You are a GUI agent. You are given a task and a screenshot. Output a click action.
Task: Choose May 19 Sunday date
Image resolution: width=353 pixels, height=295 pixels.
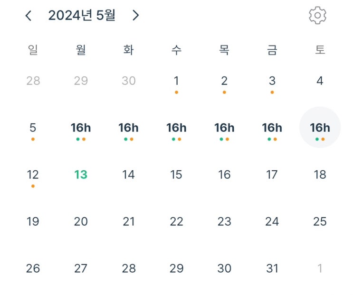pyautogui.click(x=33, y=221)
